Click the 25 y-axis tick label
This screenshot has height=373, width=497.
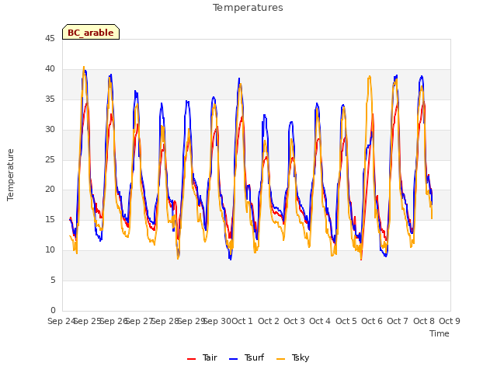50,159
